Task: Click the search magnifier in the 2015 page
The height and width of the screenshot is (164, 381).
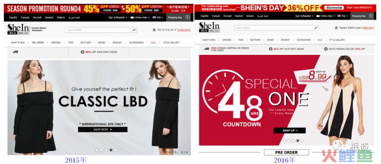Action: (x=134, y=30)
